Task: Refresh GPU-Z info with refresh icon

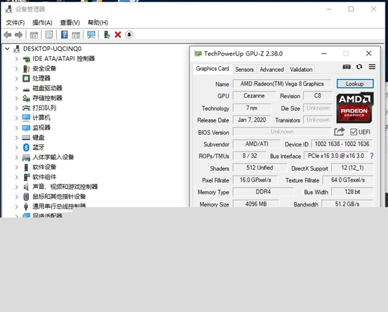Action: [359, 67]
